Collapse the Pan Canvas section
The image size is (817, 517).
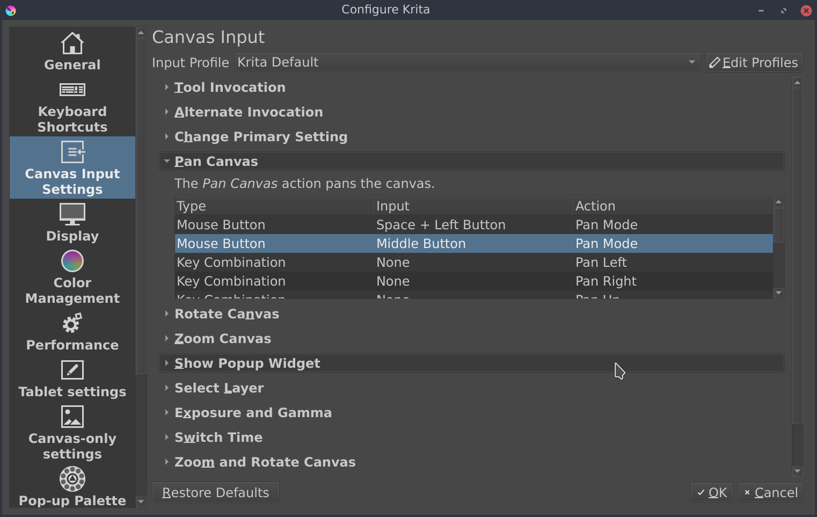click(x=216, y=162)
